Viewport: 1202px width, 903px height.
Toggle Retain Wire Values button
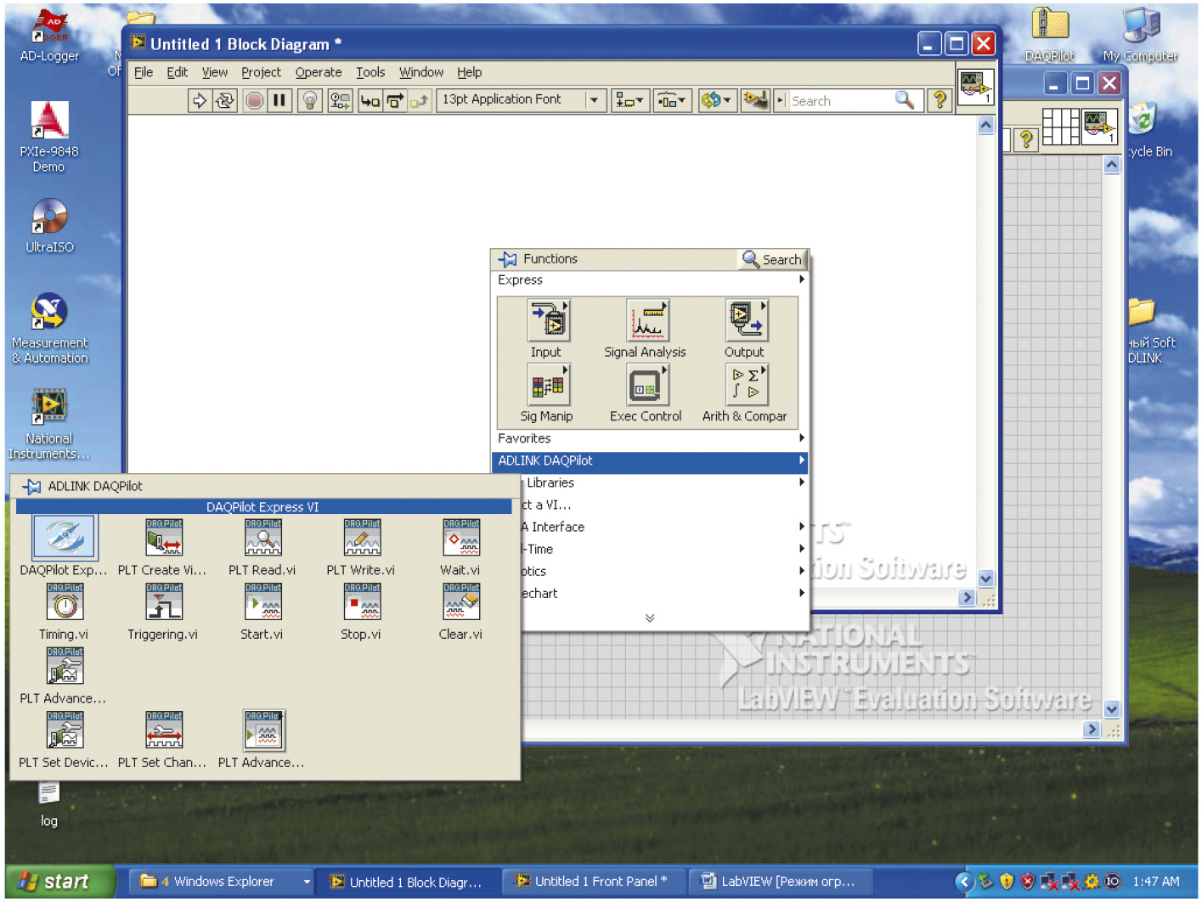[340, 101]
